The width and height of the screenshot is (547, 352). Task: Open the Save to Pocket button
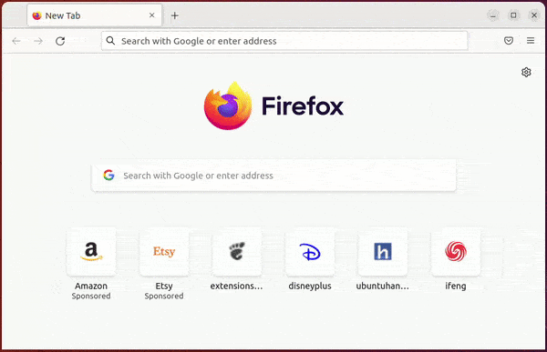509,41
